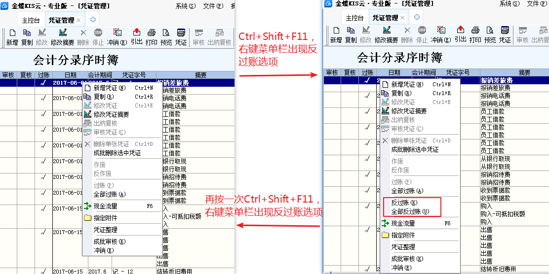Select 指定附件 in the right context menu
The height and width of the screenshot is (274, 549).
[403, 235]
